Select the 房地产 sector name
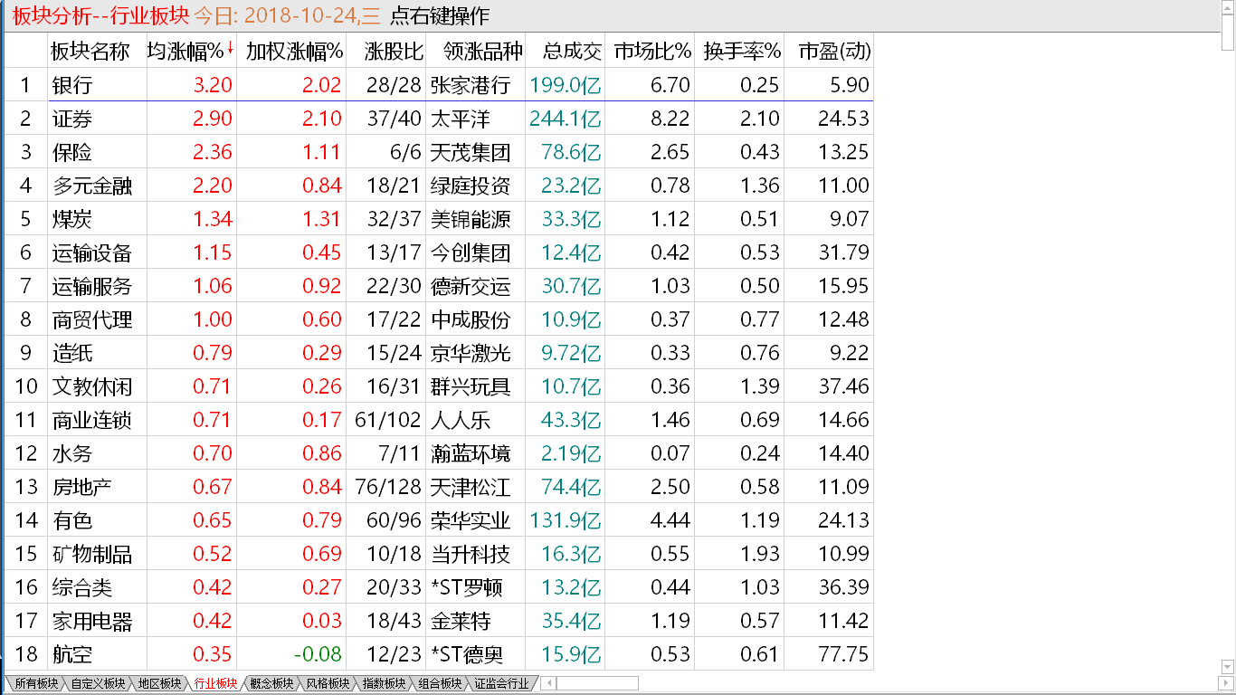Viewport: 1236px width, 695px height. 81,487
